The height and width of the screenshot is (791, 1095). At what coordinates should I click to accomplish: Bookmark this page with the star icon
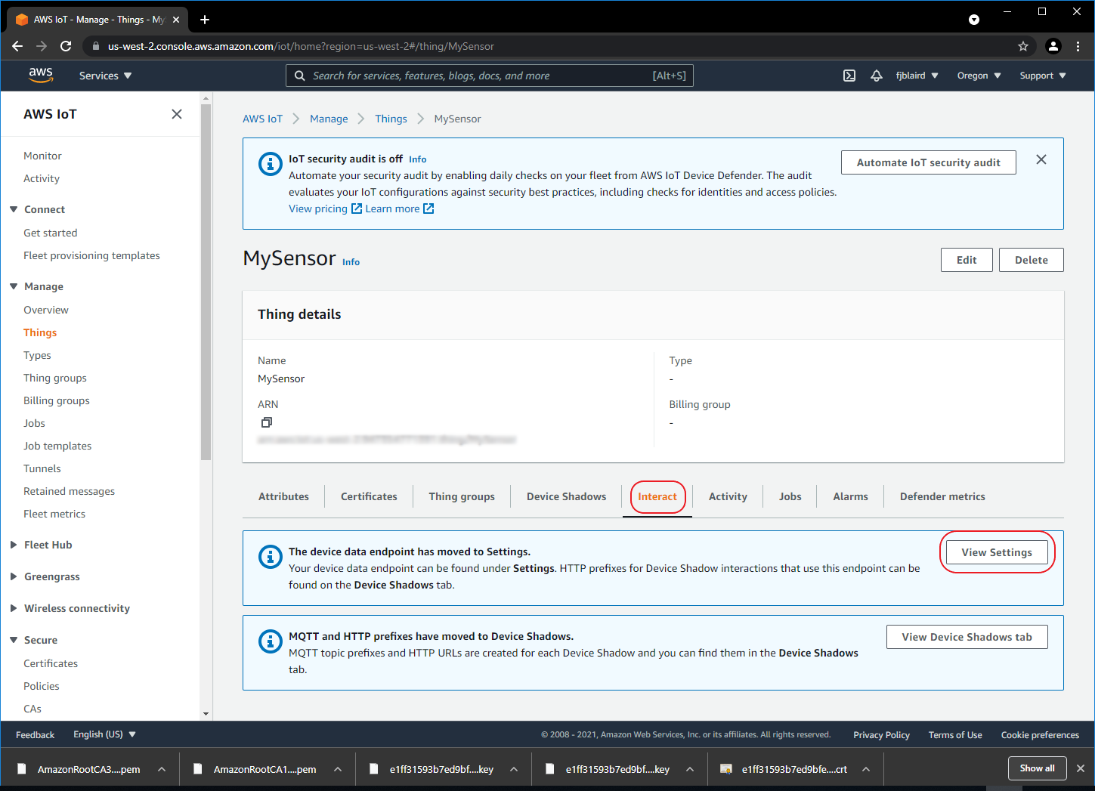(1023, 46)
